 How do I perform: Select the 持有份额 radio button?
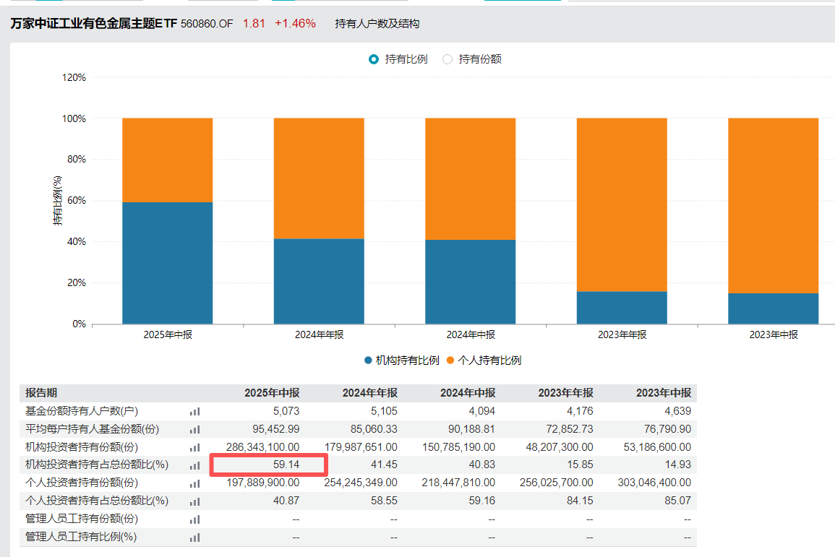448,59
